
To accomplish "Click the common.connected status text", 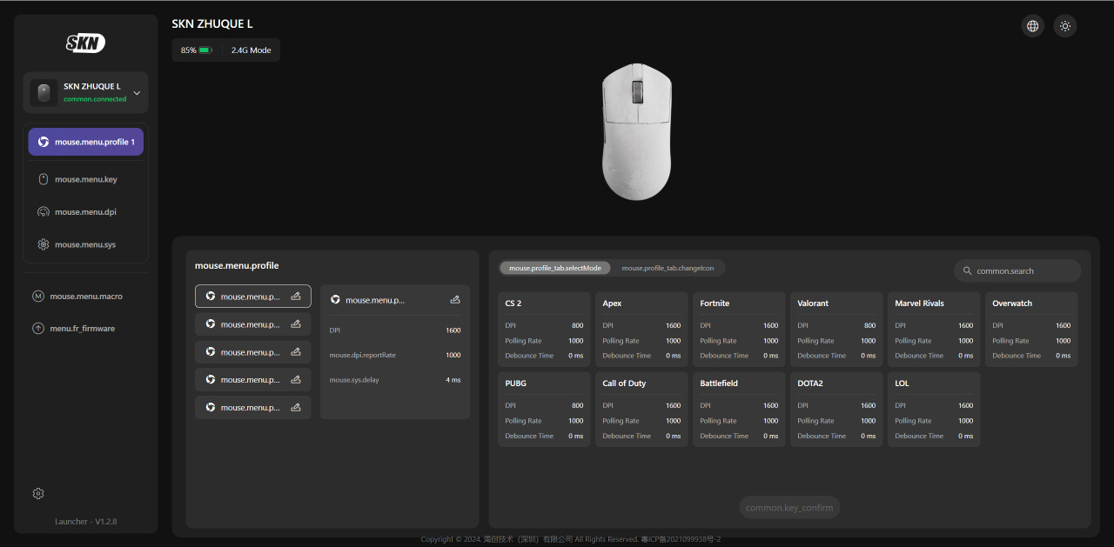I will [95, 99].
